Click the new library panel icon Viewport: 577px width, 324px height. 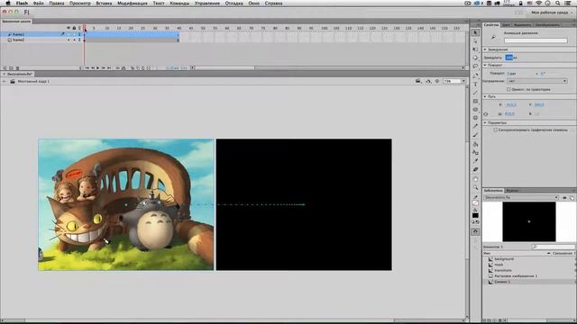coord(572,198)
